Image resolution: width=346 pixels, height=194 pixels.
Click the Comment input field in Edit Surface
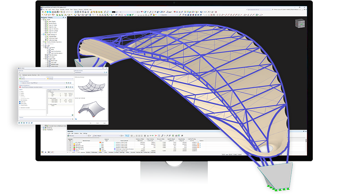(45, 119)
